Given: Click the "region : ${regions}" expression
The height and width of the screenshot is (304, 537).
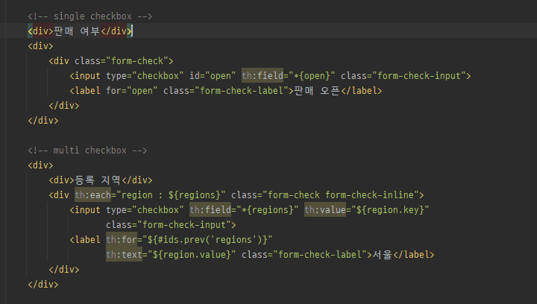Looking at the screenshot, I should coord(171,195).
